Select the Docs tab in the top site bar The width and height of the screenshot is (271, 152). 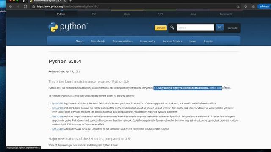click(127, 14)
